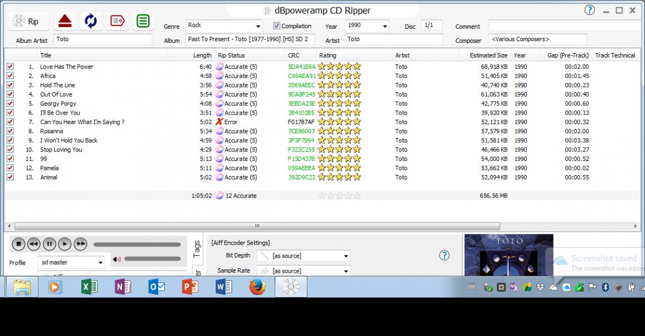
Task: Sort tracks by the Rip Status column
Action: click(x=231, y=55)
